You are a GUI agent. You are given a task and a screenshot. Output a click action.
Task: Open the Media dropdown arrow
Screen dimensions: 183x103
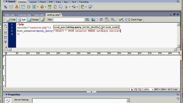(45, 7)
